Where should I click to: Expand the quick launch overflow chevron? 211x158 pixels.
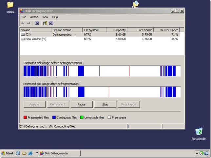pos(36,152)
